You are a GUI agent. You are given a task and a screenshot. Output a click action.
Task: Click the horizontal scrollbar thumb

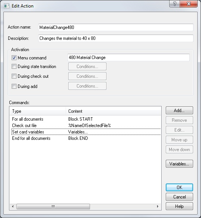point(53,206)
